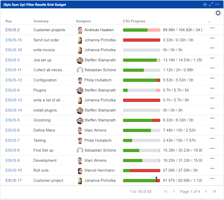Image resolution: width=224 pixels, height=200 pixels.
Task: Click Marcel Herrmann's avatar in ESUS-10 row
Action: pyautogui.click(x=80, y=171)
